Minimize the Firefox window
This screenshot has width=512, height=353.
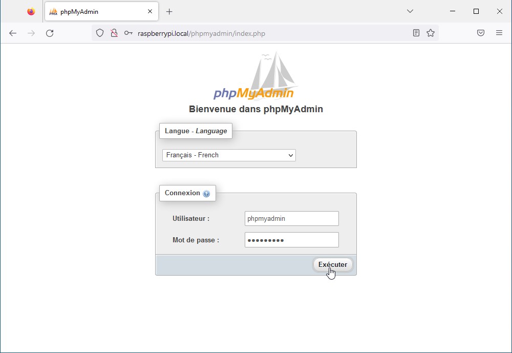point(453,11)
